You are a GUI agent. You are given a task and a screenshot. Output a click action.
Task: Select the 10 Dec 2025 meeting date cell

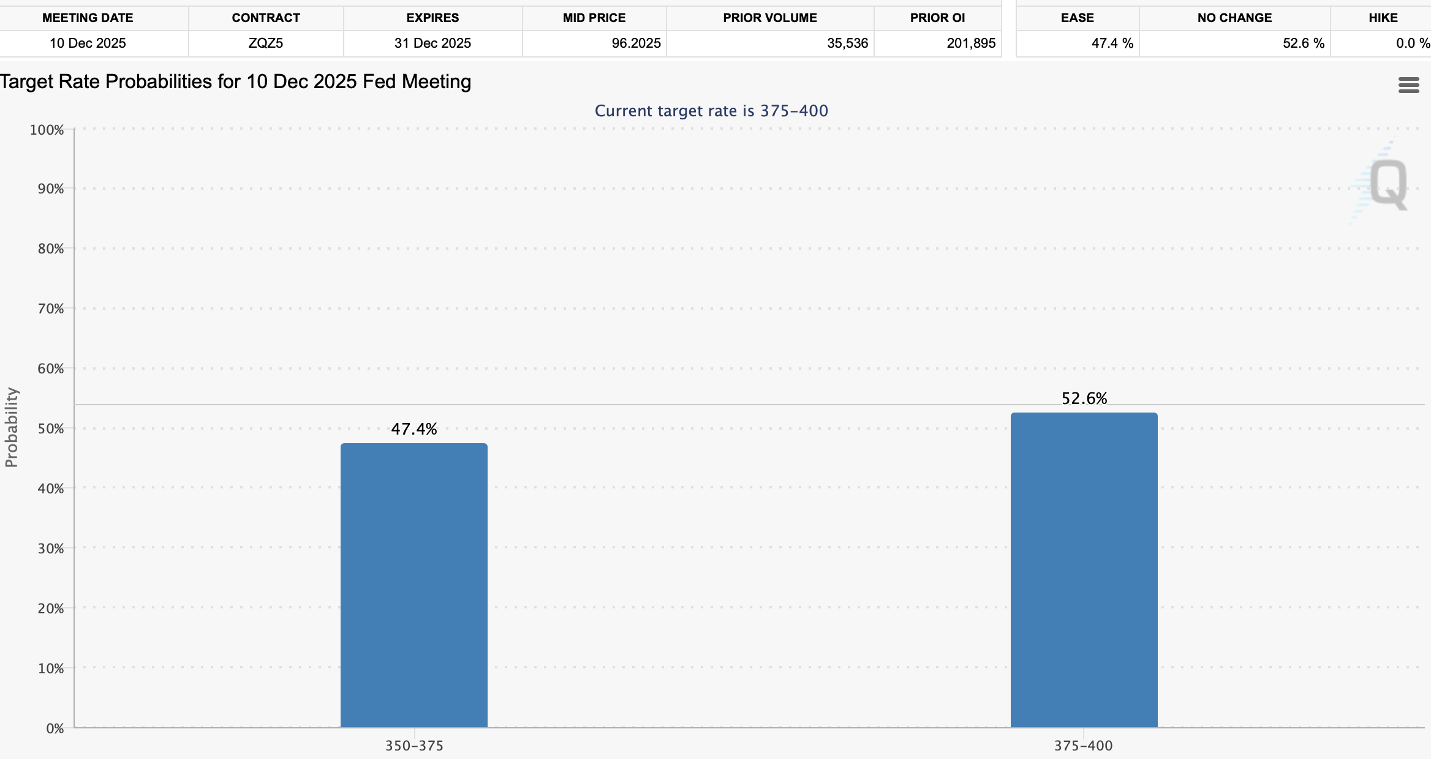[88, 43]
